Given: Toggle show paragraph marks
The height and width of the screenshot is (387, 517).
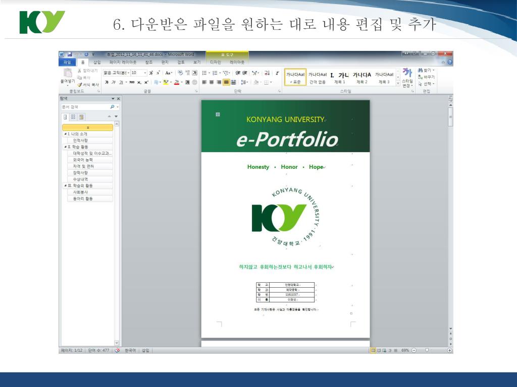Looking at the screenshot, I should [277, 73].
